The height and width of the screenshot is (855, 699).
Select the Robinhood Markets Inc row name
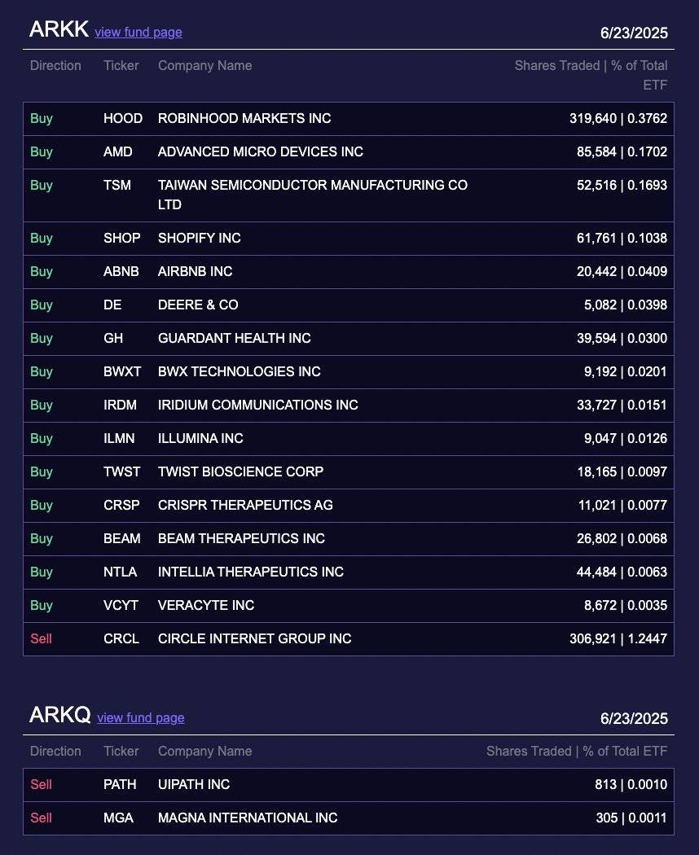point(244,119)
